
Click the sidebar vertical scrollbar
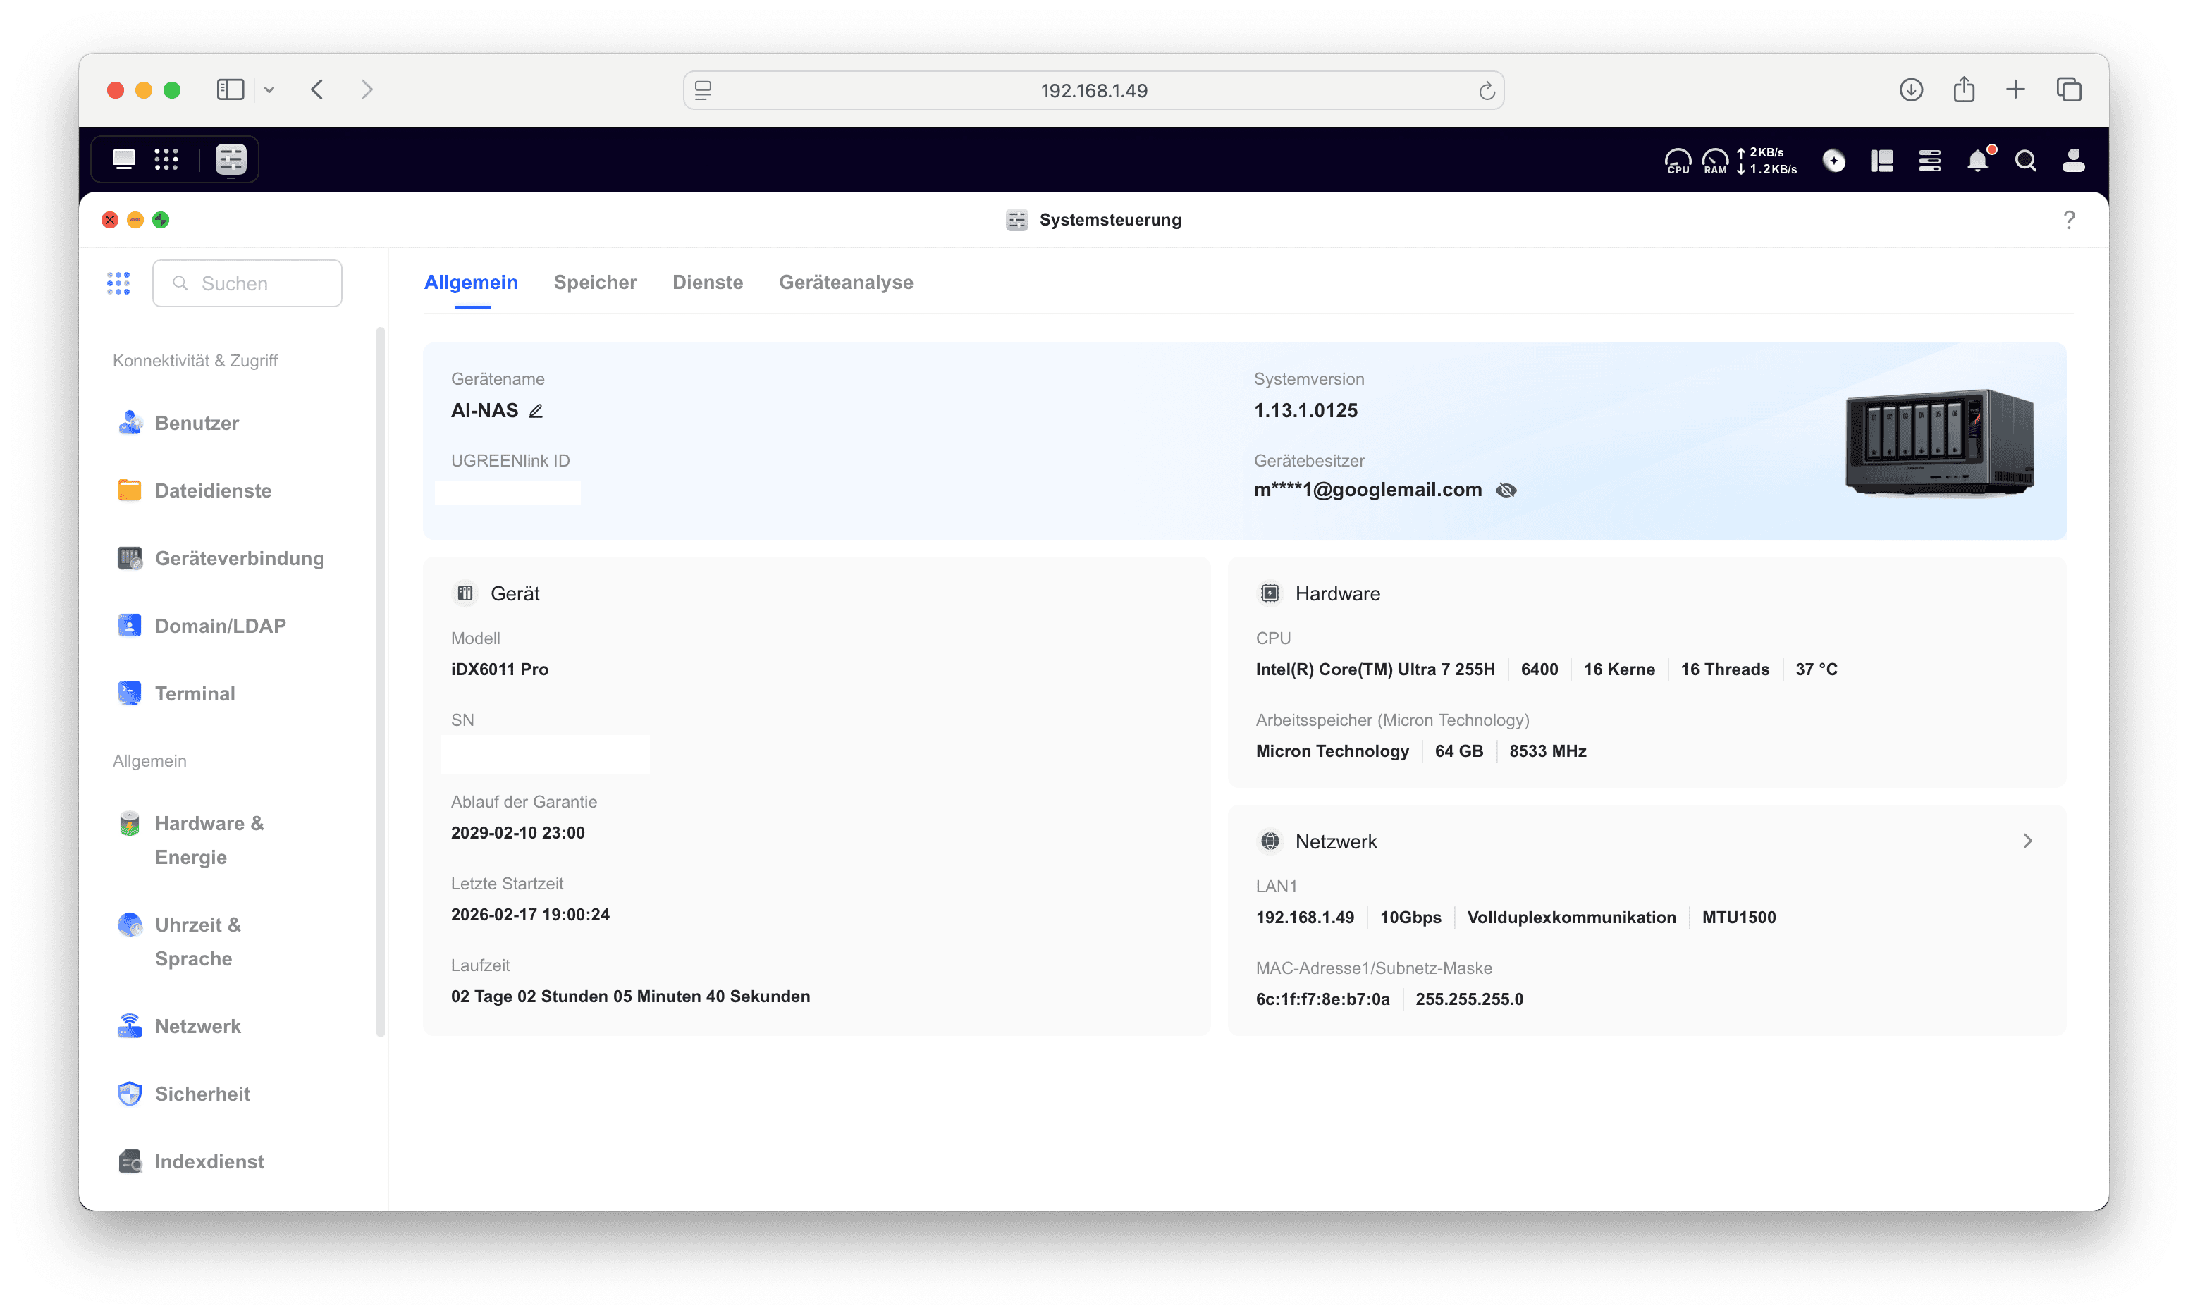tap(380, 681)
